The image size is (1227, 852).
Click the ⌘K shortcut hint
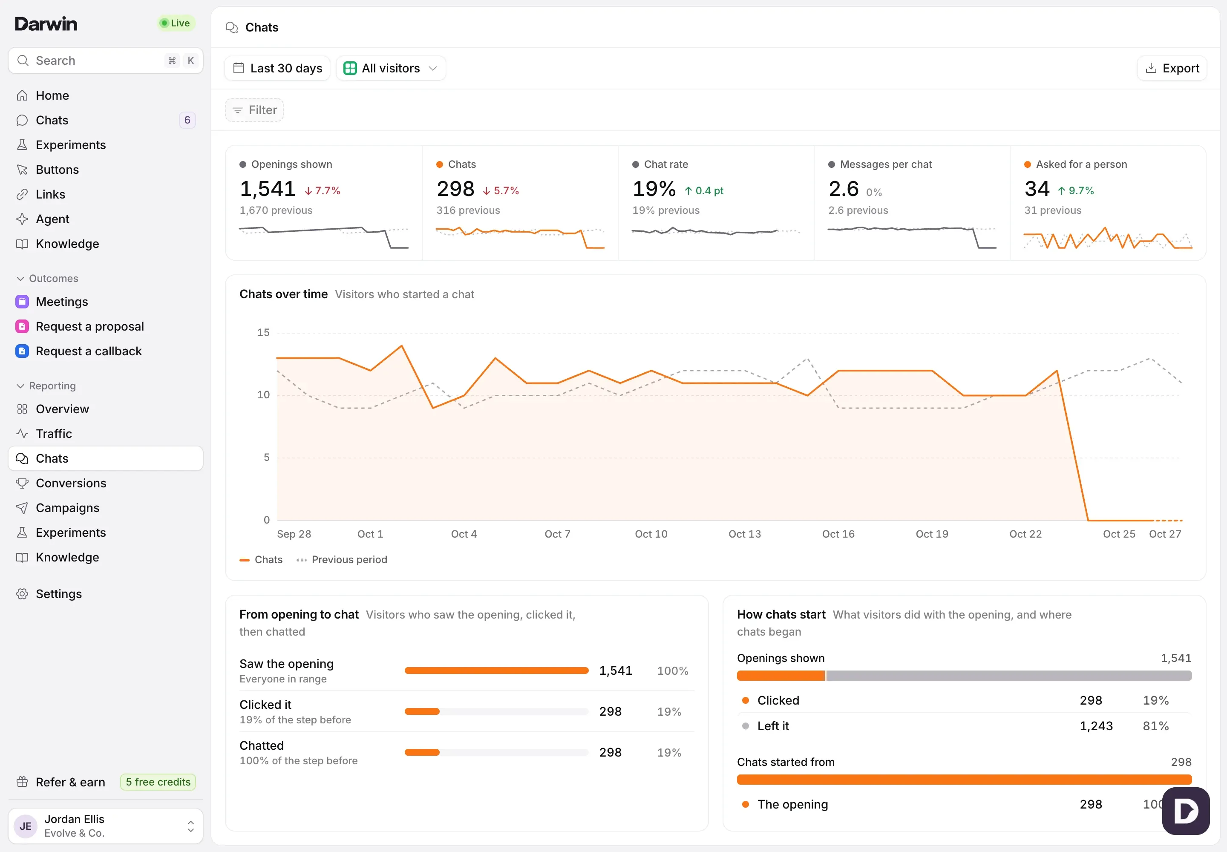[181, 60]
